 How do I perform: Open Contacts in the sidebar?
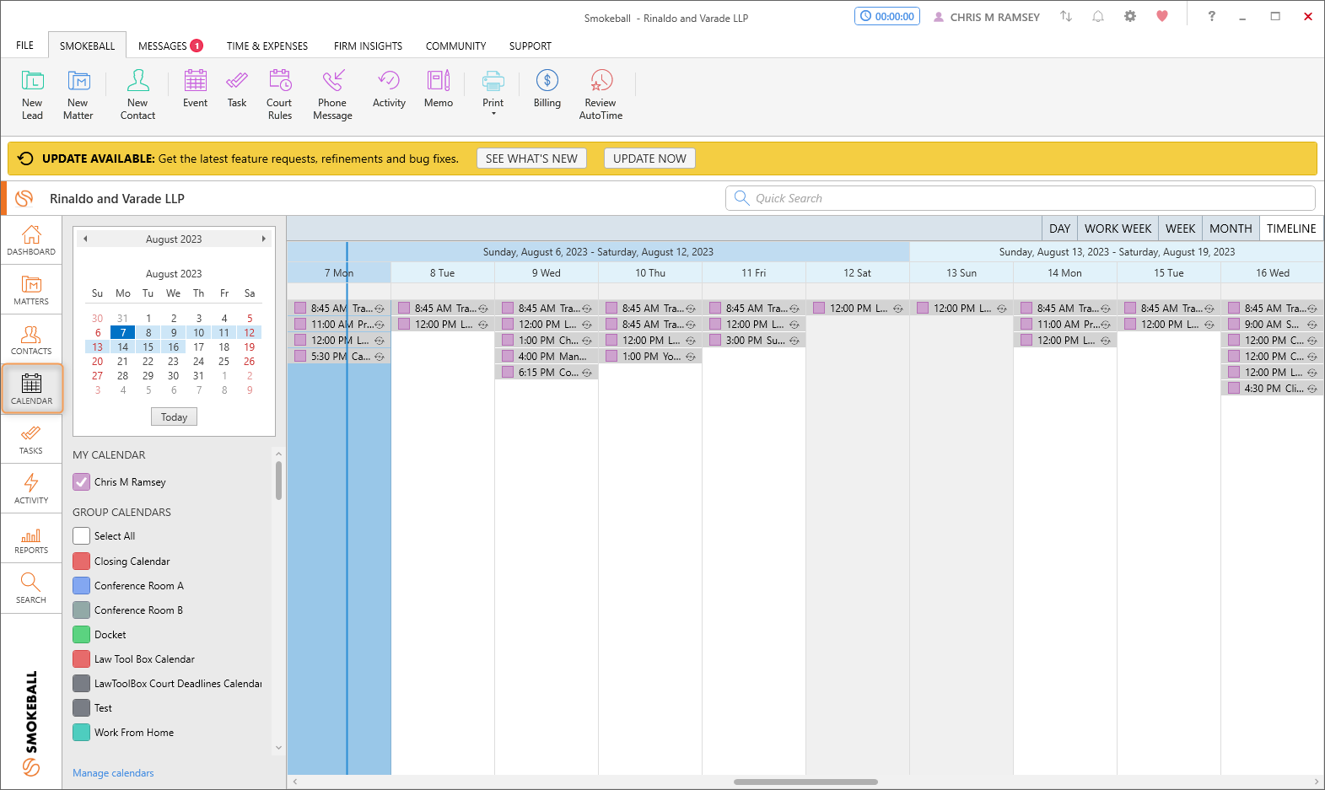(x=31, y=340)
